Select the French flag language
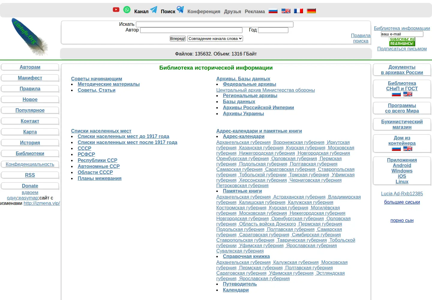Viewport: 432px width, 300px height. tap(298, 11)
